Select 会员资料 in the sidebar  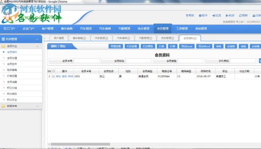[12, 52]
